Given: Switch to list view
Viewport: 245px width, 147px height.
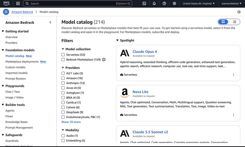Looking at the screenshot, I should coord(235,22).
